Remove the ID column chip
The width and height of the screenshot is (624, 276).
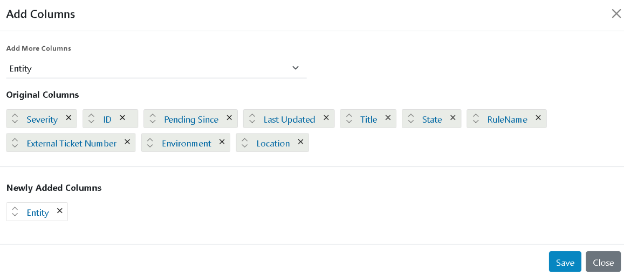pos(122,118)
